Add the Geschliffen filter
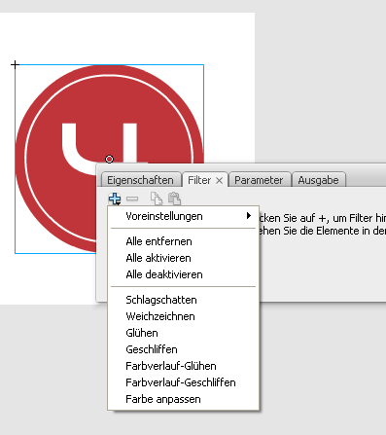This screenshot has height=435, width=386. coord(184,349)
